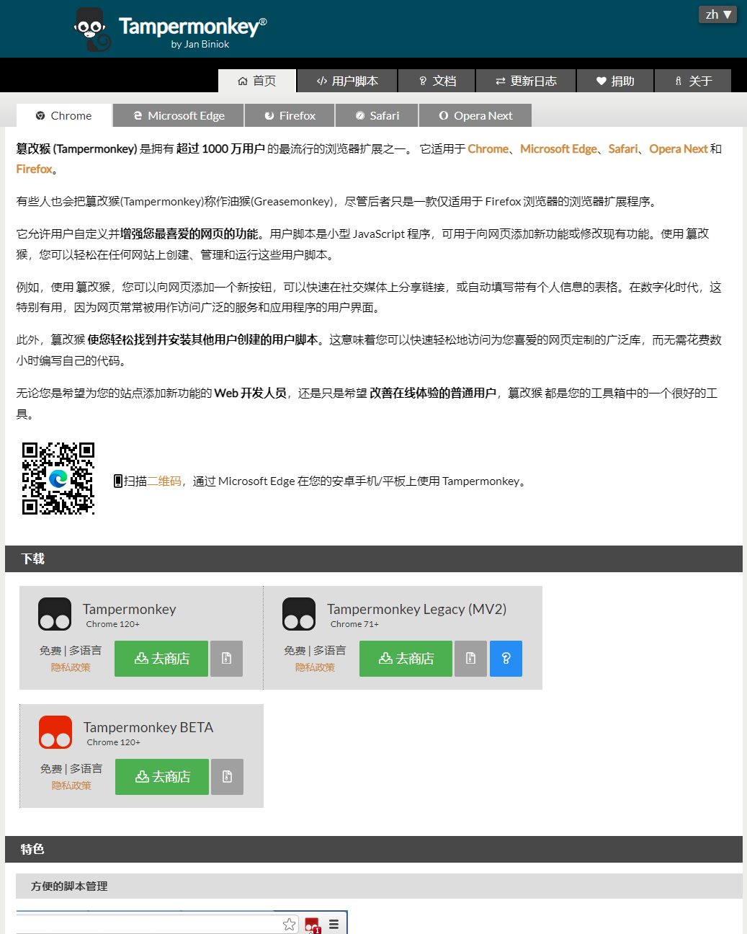Image resolution: width=747 pixels, height=934 pixels.
Task: Click 去商店 for Tampermonkey stable
Action: 161,659
